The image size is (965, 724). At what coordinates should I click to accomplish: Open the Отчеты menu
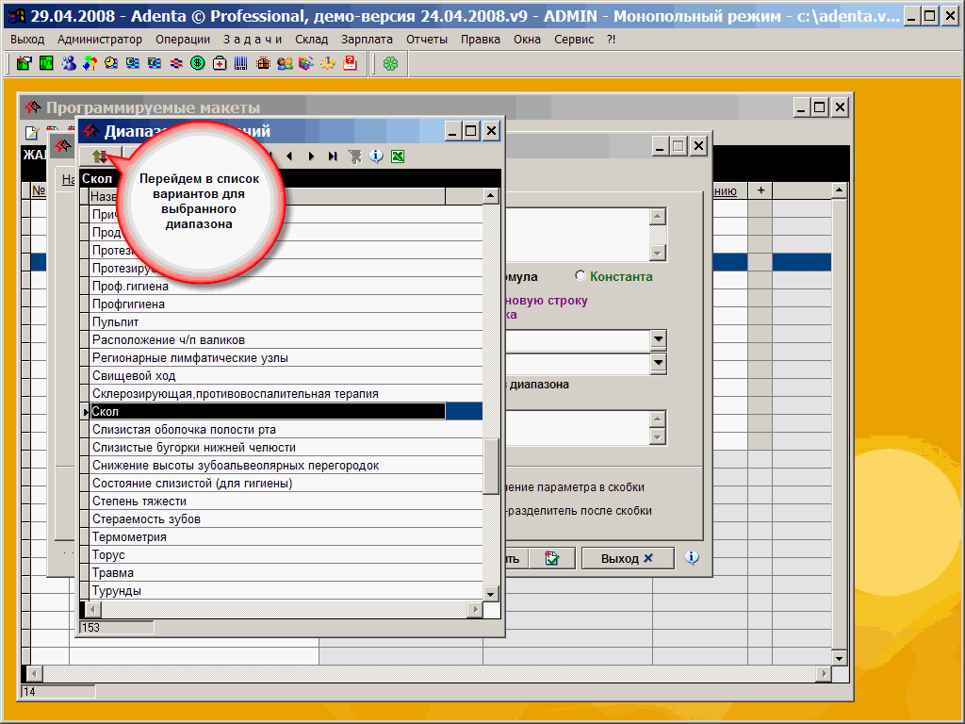tap(427, 40)
